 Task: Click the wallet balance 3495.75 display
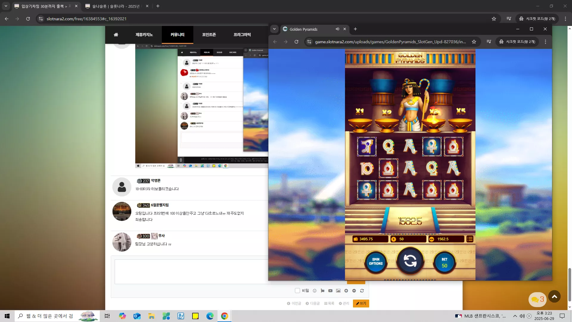tap(370, 239)
